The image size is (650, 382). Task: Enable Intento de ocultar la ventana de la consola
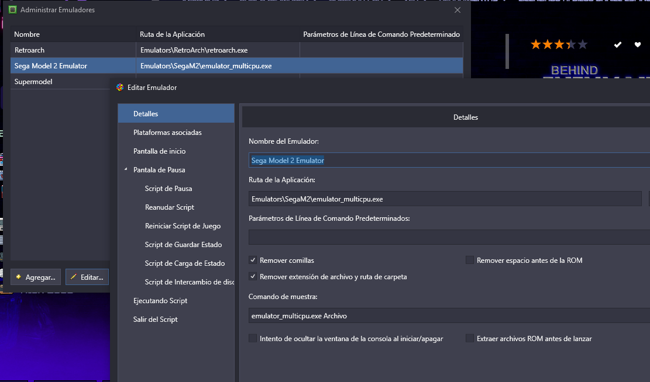coord(253,339)
